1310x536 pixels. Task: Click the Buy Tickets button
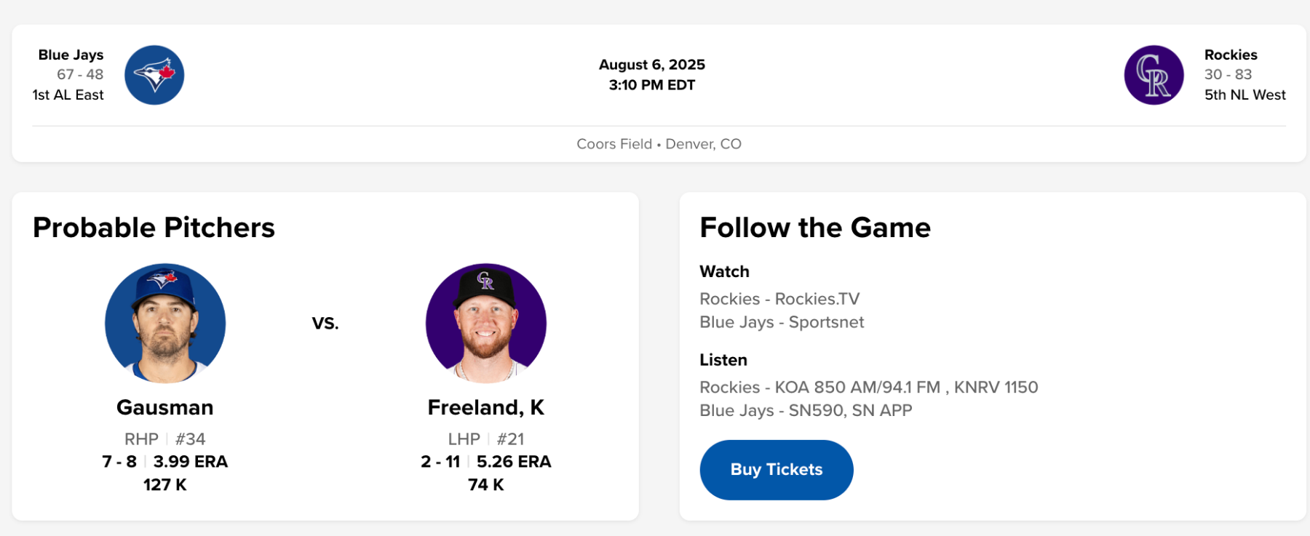pos(776,470)
